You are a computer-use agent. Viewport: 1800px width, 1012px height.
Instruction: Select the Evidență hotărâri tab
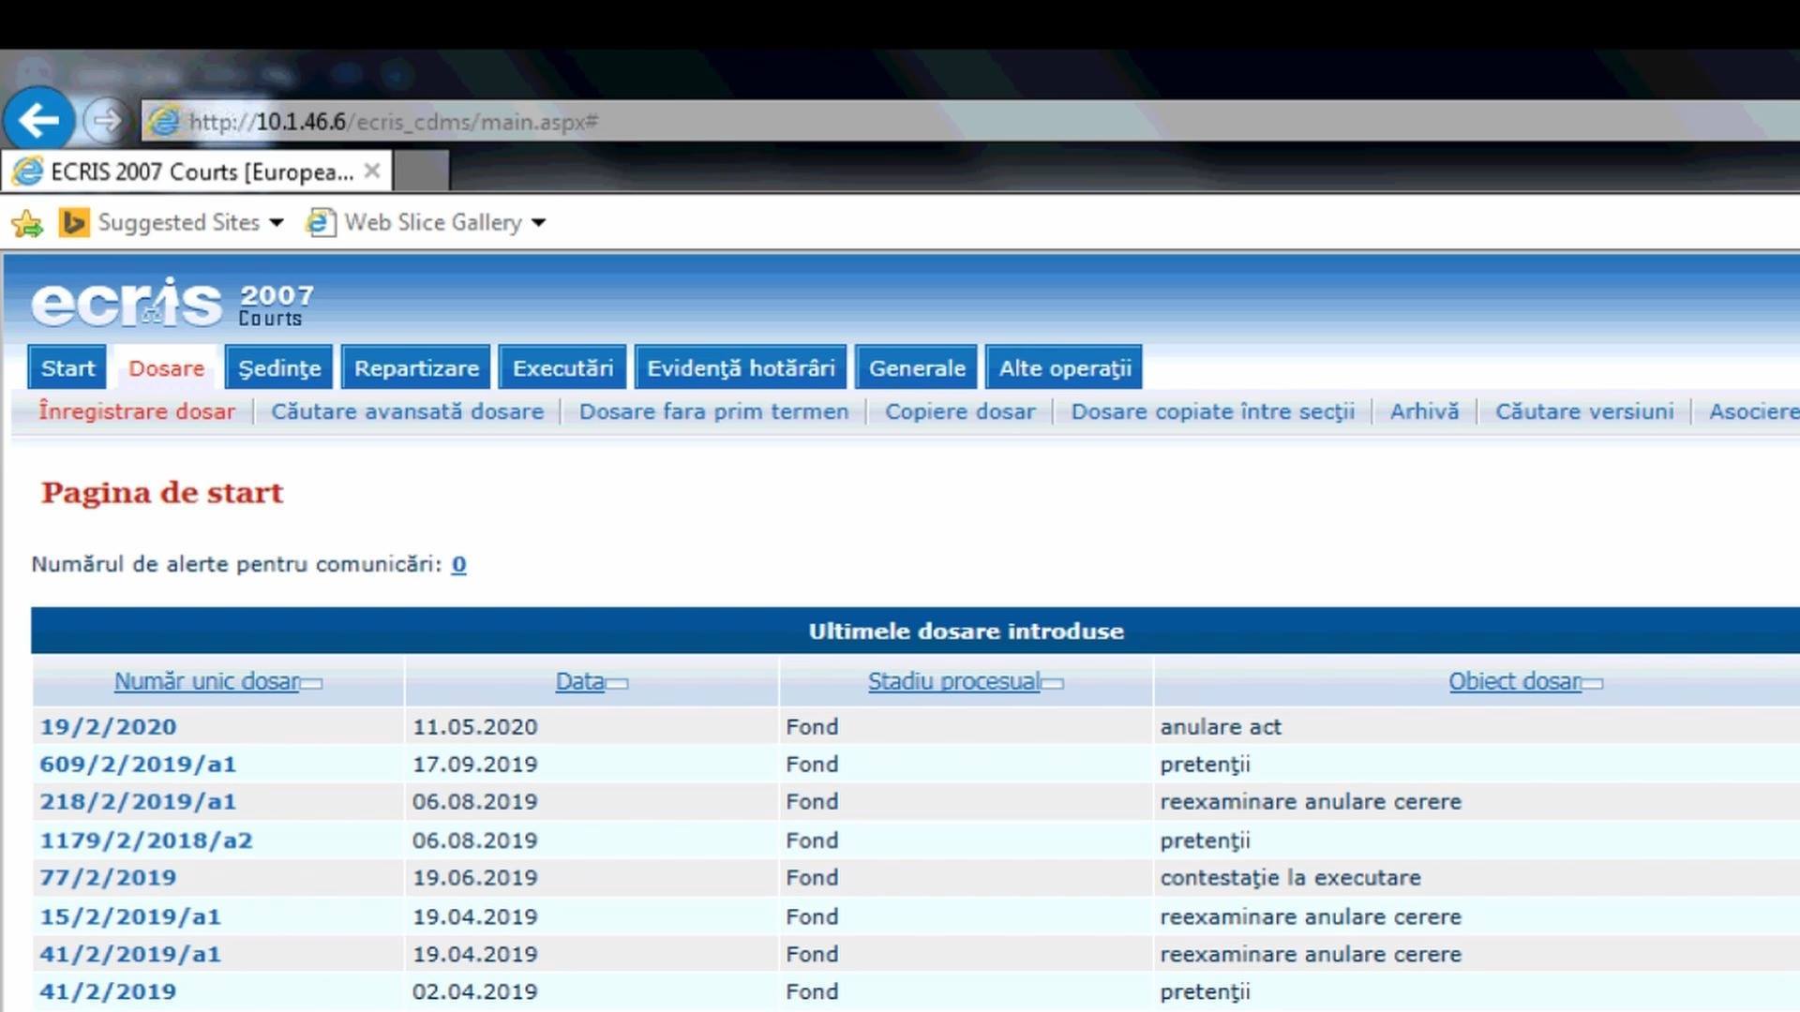741,368
